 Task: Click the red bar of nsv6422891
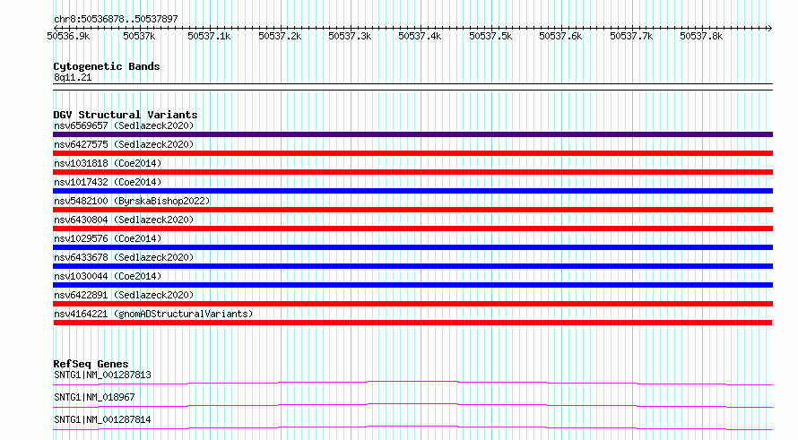(412, 304)
